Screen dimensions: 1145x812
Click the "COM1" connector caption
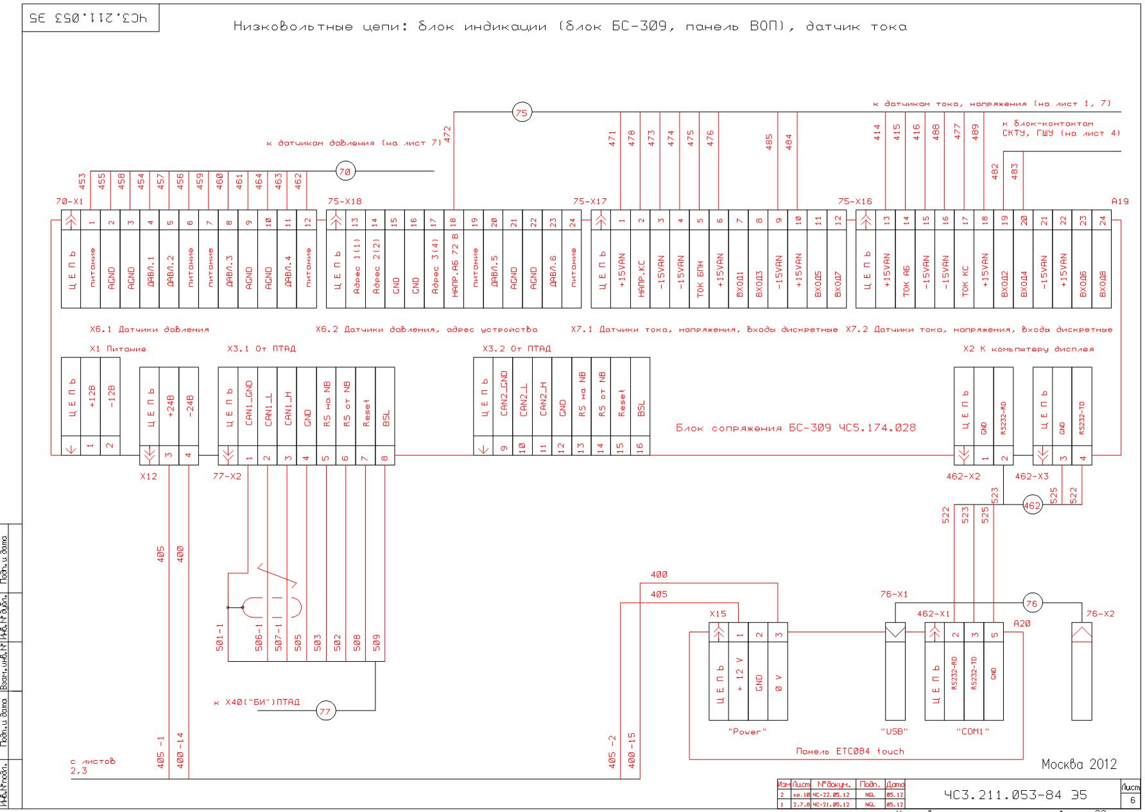[x=973, y=732]
